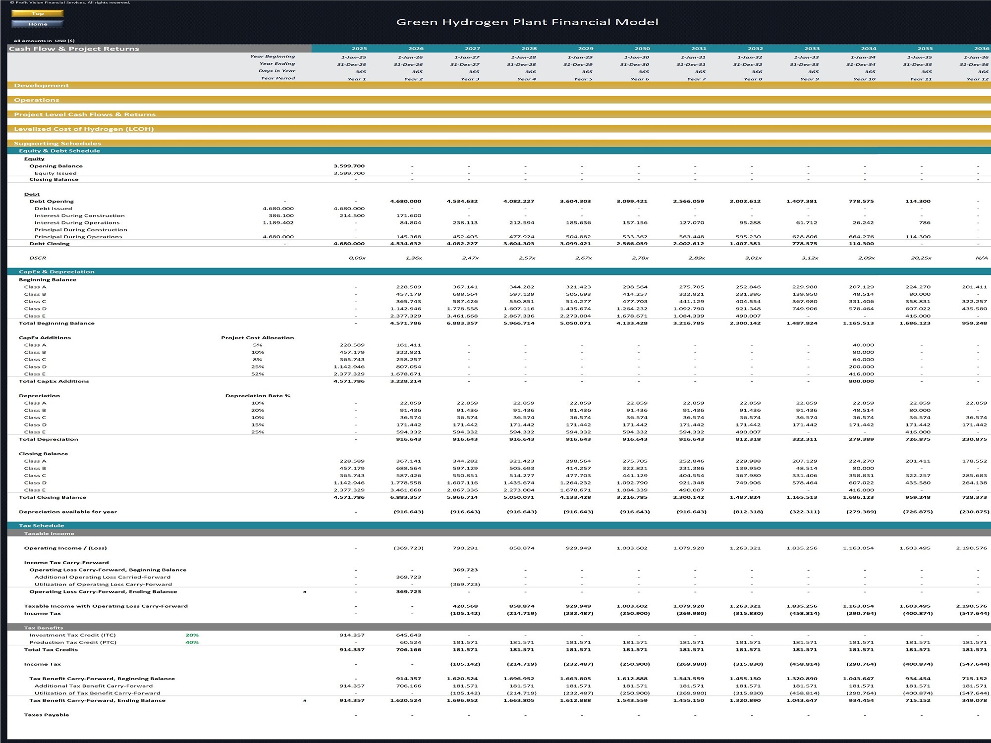The image size is (991, 743).
Task: Click Total Beginning Balance value 6.883.357
Action: (x=462, y=323)
